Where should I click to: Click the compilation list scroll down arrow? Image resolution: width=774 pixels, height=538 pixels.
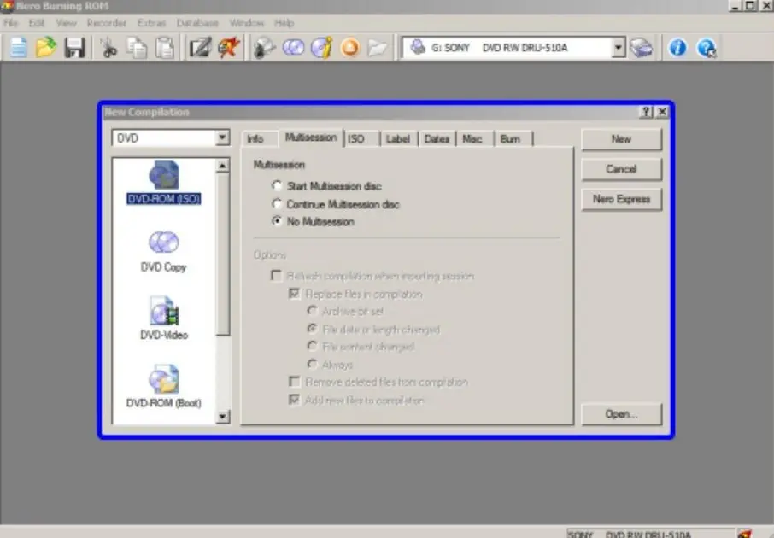tap(223, 417)
